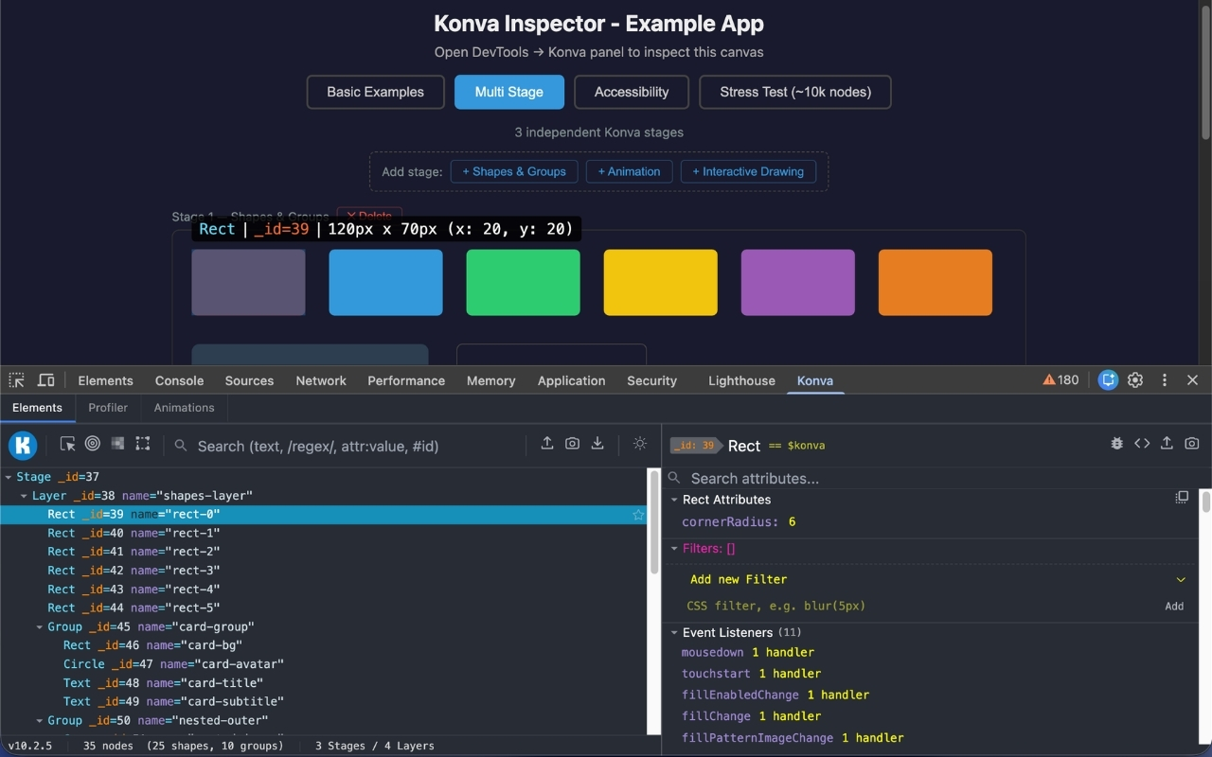Click the blue rectangle on the canvas

point(385,282)
